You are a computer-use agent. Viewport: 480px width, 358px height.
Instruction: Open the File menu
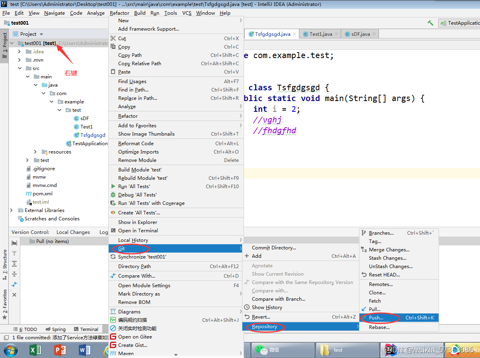coord(6,13)
